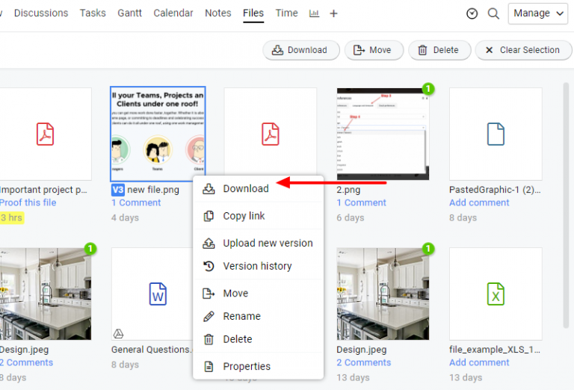574x390 pixels.
Task: Click the Important project PDF icon
Action: (46, 134)
